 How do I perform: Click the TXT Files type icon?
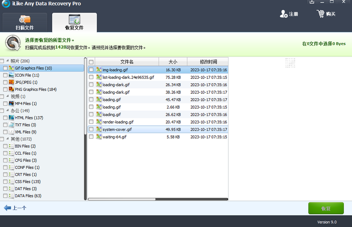tap(11, 125)
